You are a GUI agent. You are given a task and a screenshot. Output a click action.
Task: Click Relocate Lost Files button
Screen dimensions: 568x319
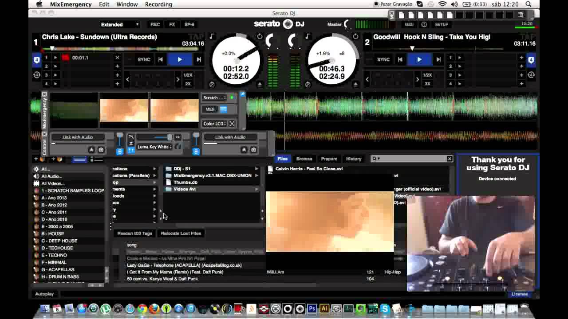point(181,233)
